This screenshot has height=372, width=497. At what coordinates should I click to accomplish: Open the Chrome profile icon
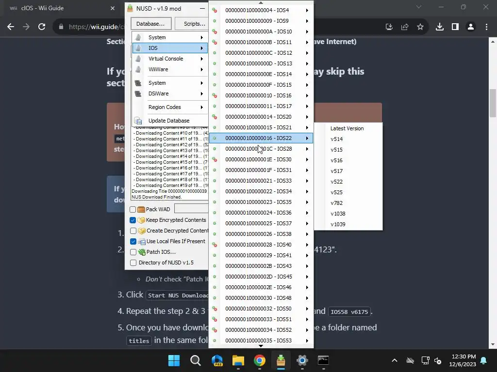471,27
